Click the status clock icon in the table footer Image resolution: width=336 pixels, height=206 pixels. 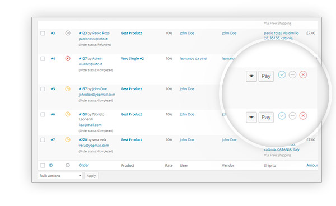[68, 165]
